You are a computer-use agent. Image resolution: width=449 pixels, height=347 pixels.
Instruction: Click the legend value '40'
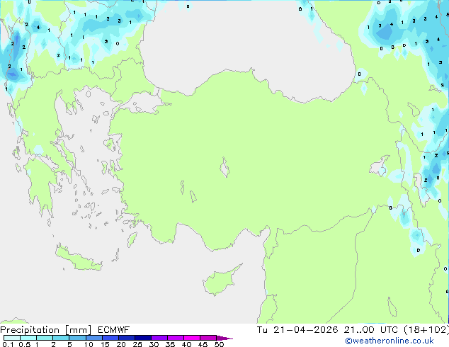pos(186,344)
